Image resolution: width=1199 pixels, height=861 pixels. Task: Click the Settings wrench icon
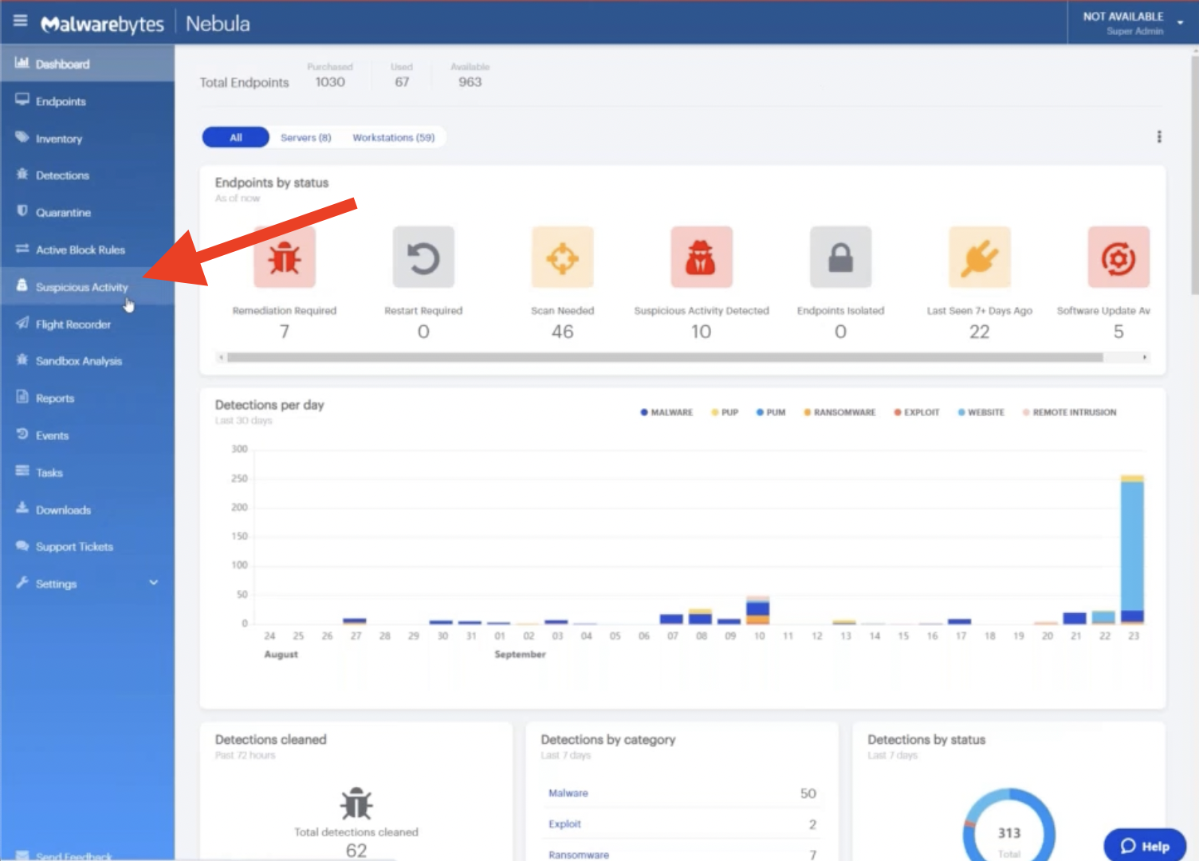coord(22,583)
